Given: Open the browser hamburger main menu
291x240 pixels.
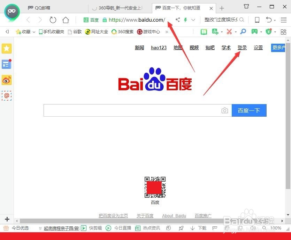Looking at the screenshot, I should [x=284, y=20].
